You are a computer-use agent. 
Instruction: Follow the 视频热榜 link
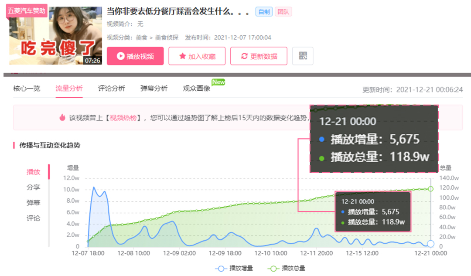pyautogui.click(x=123, y=118)
